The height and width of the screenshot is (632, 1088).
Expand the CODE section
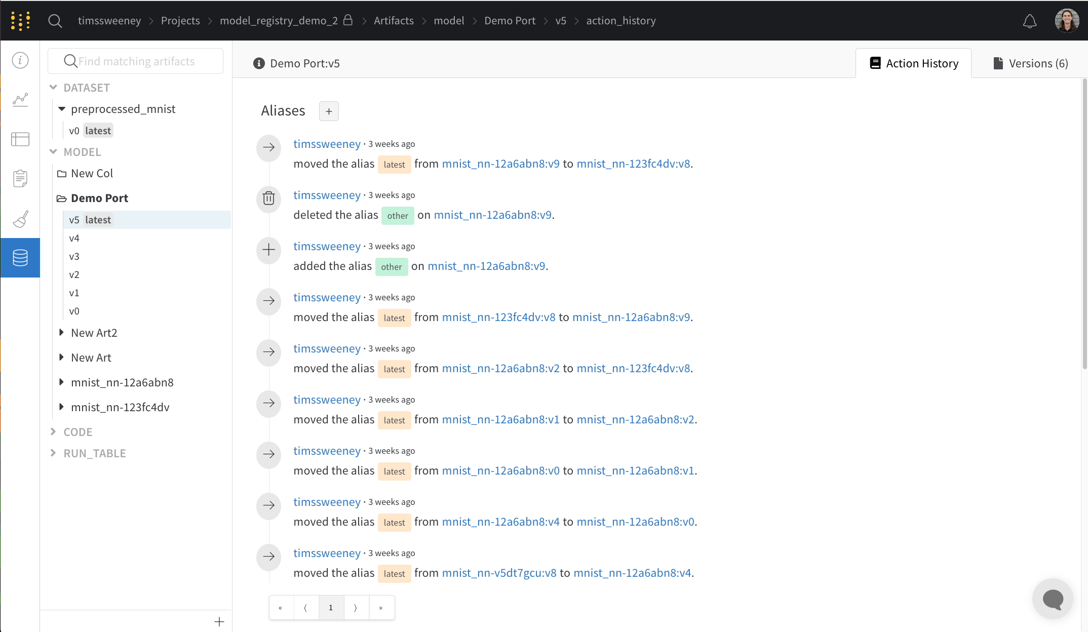(x=53, y=432)
